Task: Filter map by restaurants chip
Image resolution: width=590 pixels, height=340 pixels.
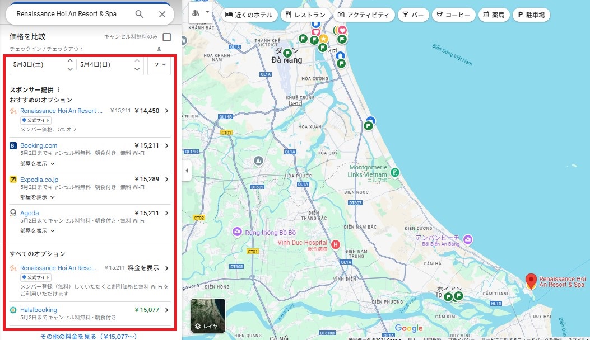Action: coord(305,15)
